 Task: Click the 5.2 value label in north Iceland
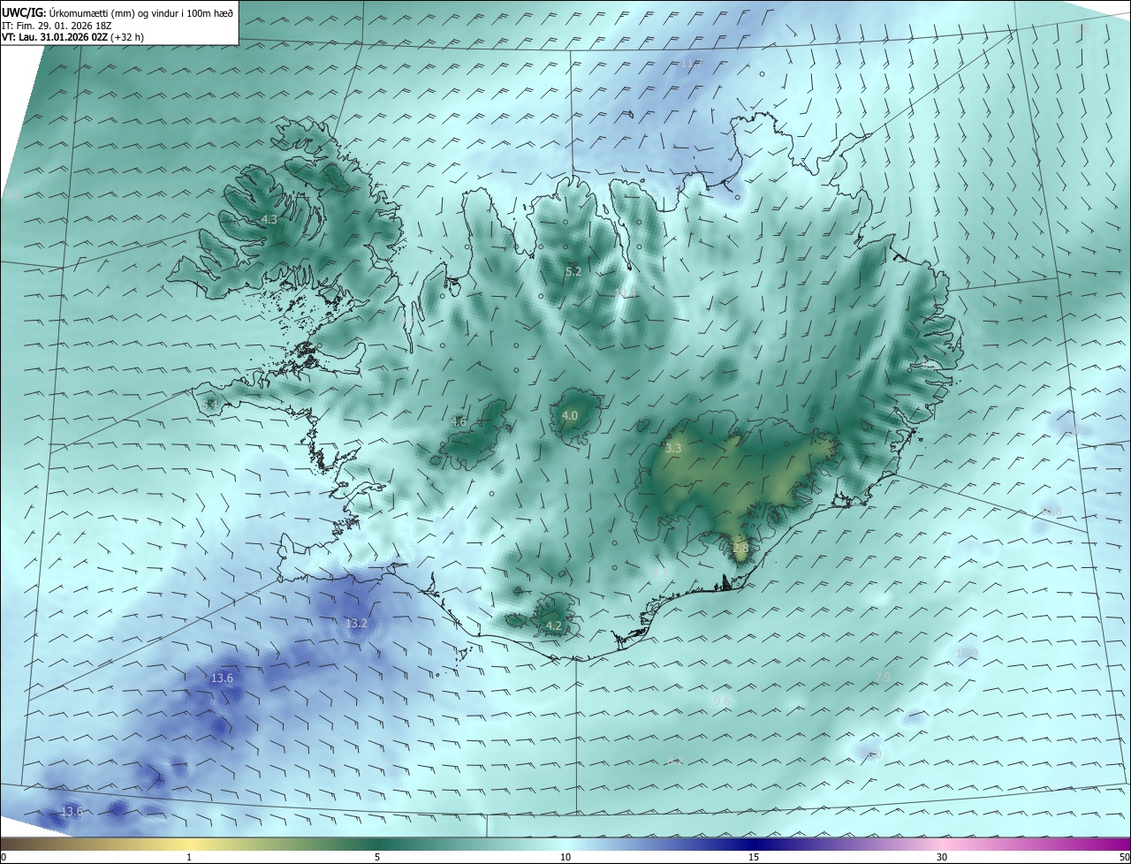[573, 271]
